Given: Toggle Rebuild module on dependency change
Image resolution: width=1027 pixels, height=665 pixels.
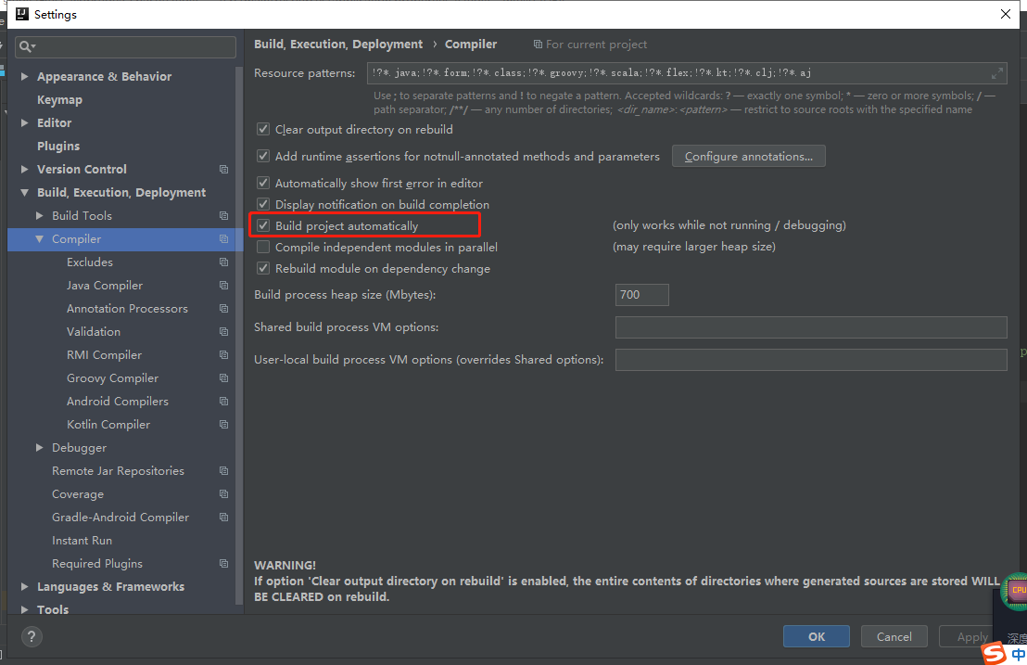Looking at the screenshot, I should [x=263, y=268].
